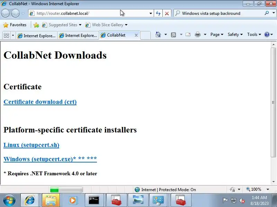277x207 pixels.
Task: Open the Control Panel taskbar icon
Action: click(x=158, y=200)
